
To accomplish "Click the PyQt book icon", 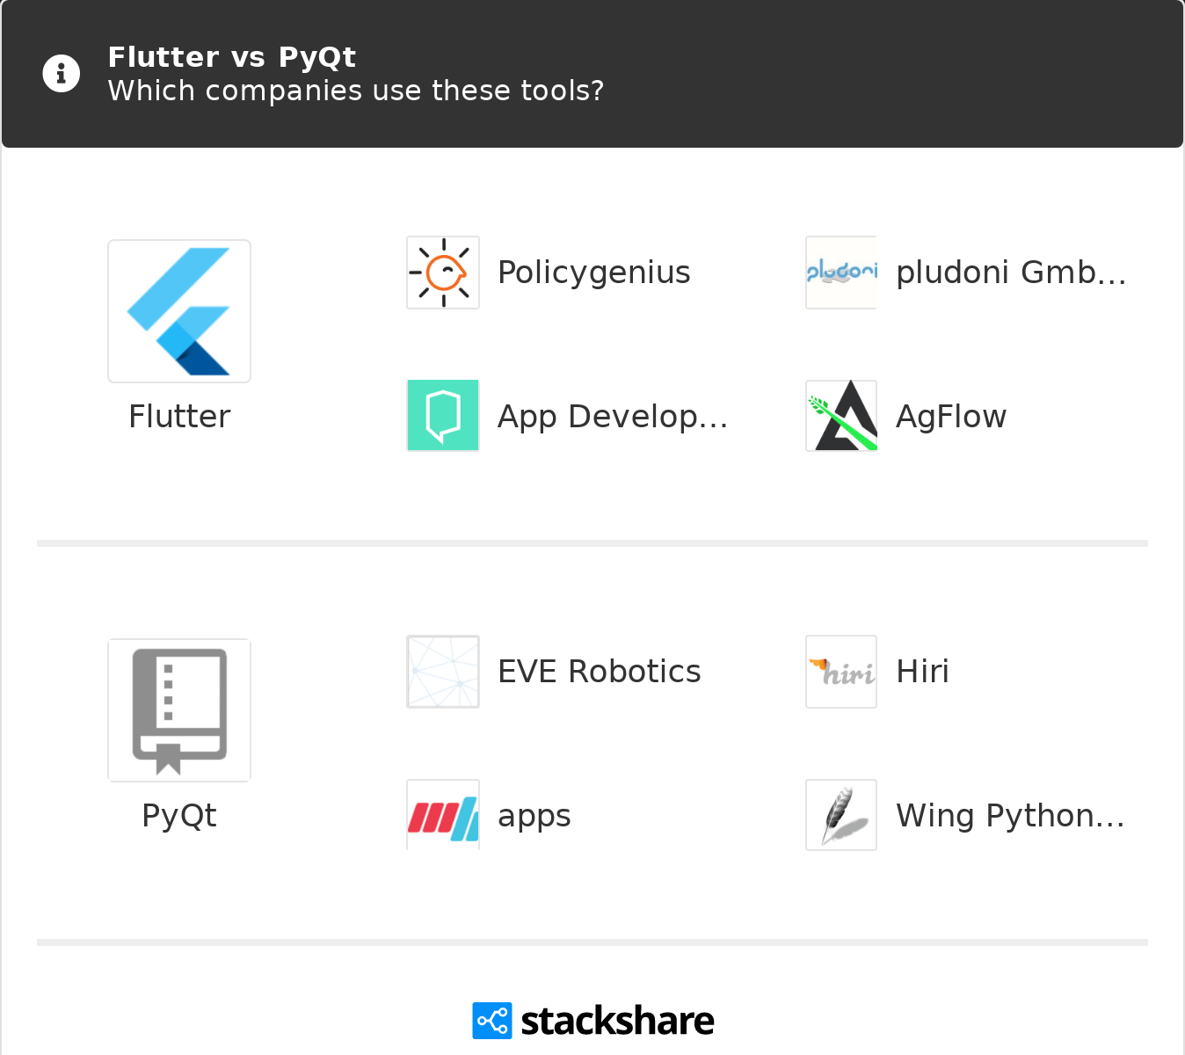I will [x=179, y=710].
